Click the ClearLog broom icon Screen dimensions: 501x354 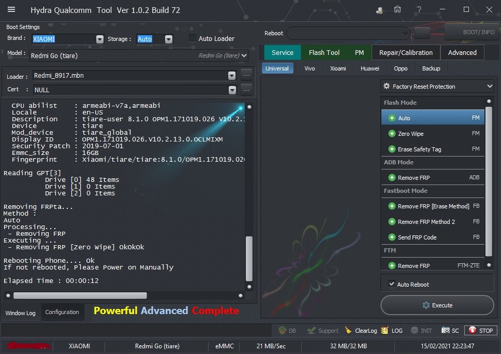(348, 330)
